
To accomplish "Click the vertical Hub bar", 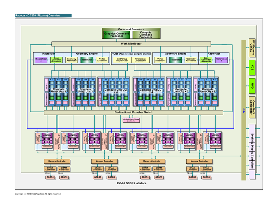I will pos(244,109).
